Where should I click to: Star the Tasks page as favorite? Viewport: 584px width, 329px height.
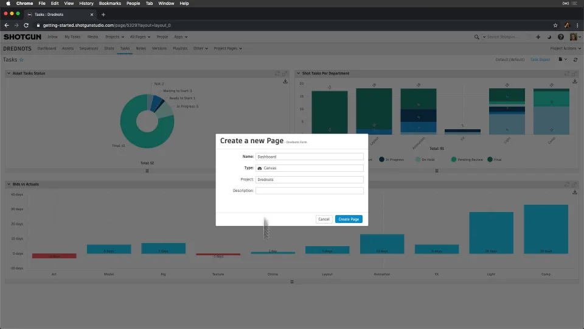click(21, 60)
